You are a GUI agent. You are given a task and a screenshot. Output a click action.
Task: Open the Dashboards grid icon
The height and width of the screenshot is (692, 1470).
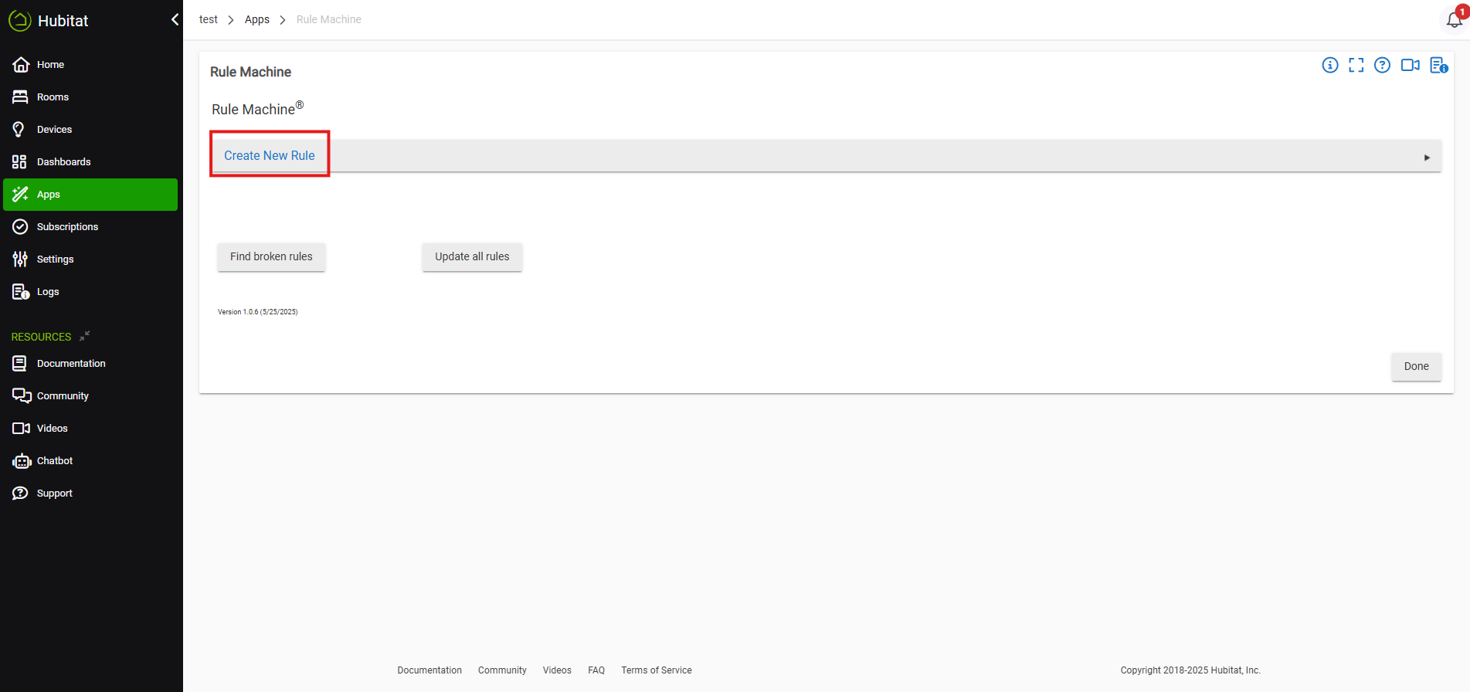[19, 161]
